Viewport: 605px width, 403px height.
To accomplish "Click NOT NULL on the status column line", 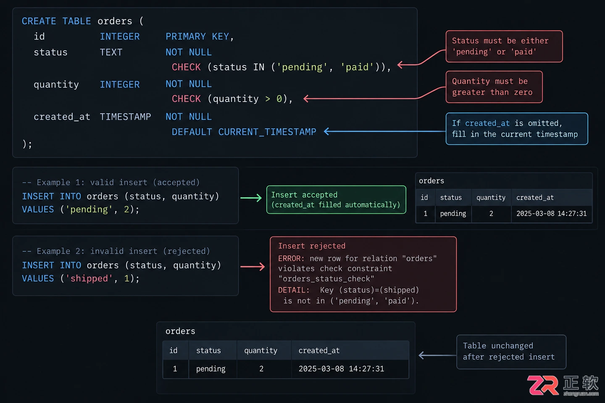I will pos(189,52).
